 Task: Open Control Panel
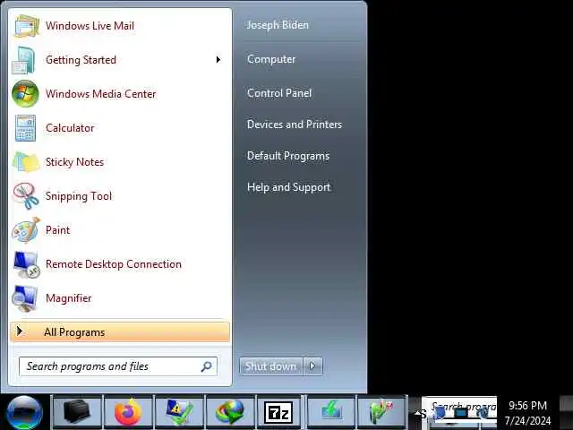tap(279, 93)
